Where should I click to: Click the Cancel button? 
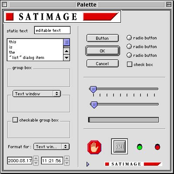103,63
